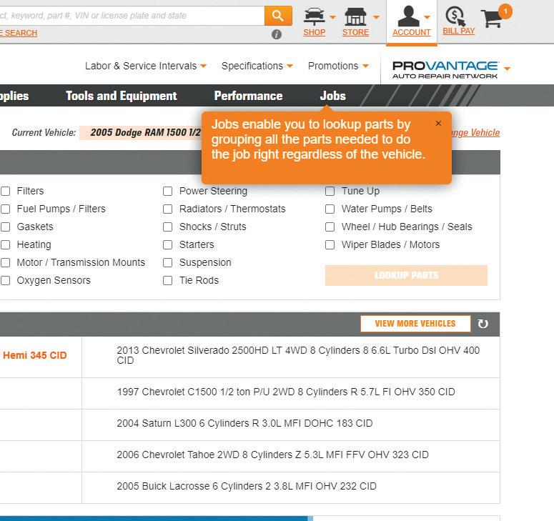Image resolution: width=554 pixels, height=521 pixels.
Task: Check Water Pumps / Belts checkbox
Action: 330,209
